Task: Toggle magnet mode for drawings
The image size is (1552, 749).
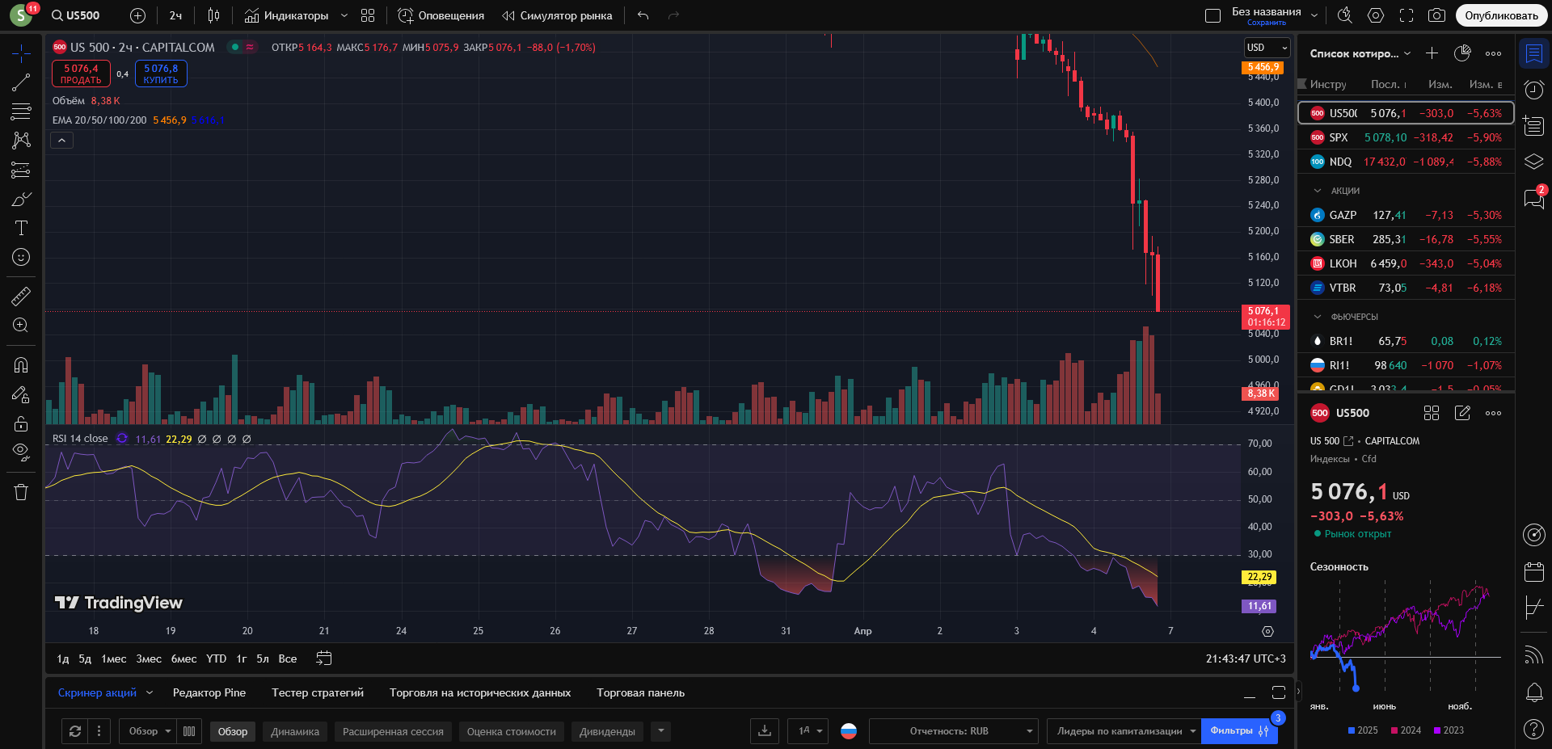Action: (x=21, y=365)
